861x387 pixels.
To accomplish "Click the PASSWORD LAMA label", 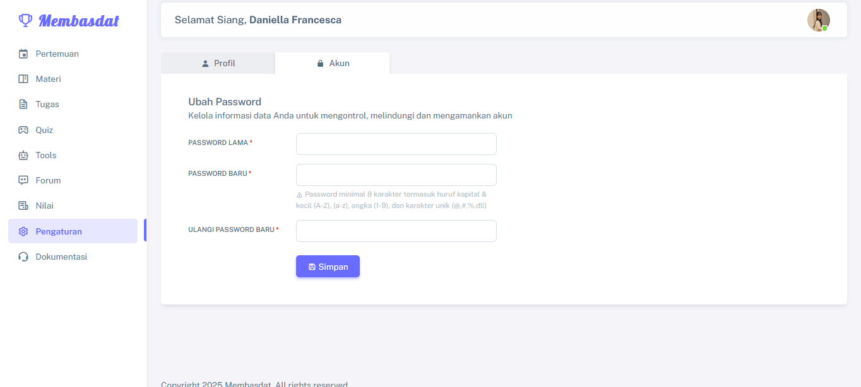I will [x=220, y=142].
